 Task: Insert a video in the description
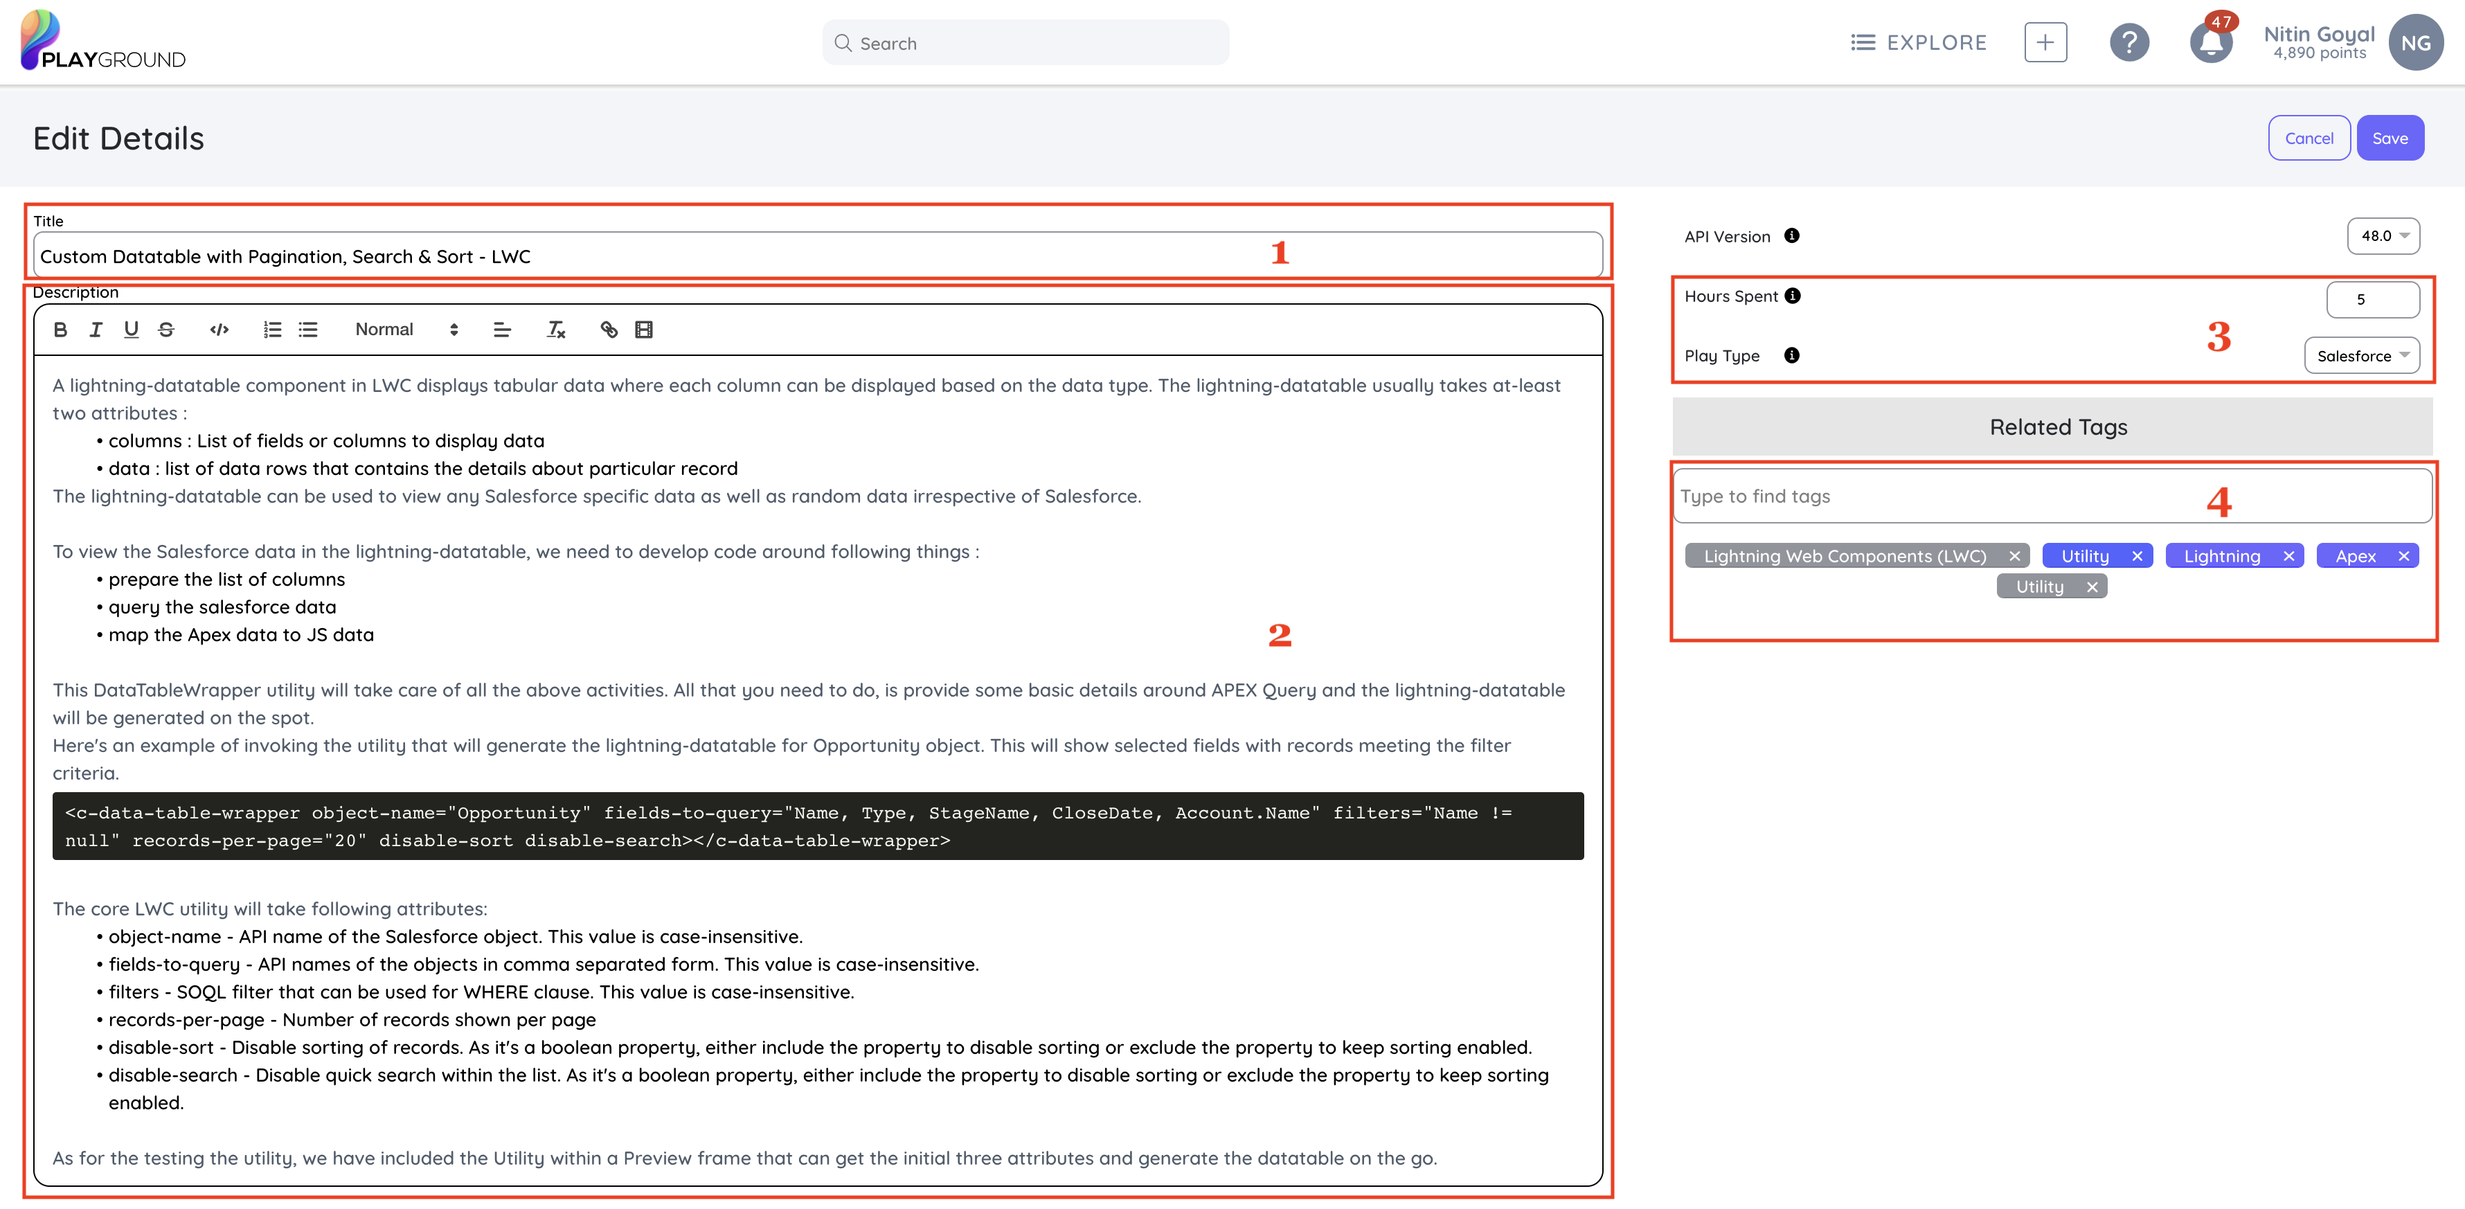[644, 330]
